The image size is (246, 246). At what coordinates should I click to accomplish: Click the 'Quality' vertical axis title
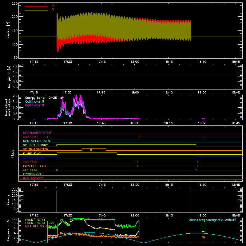point(8,200)
